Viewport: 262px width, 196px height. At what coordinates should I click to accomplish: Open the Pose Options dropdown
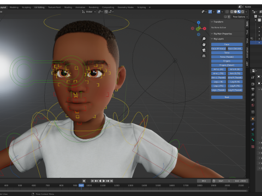tap(240, 17)
